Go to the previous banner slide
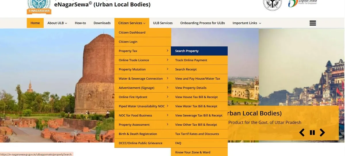Screen dimensions: 345x156 pos(302,132)
